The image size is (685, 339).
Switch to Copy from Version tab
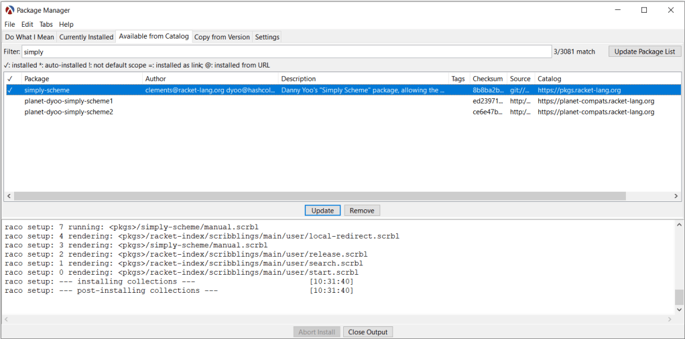pos(222,37)
